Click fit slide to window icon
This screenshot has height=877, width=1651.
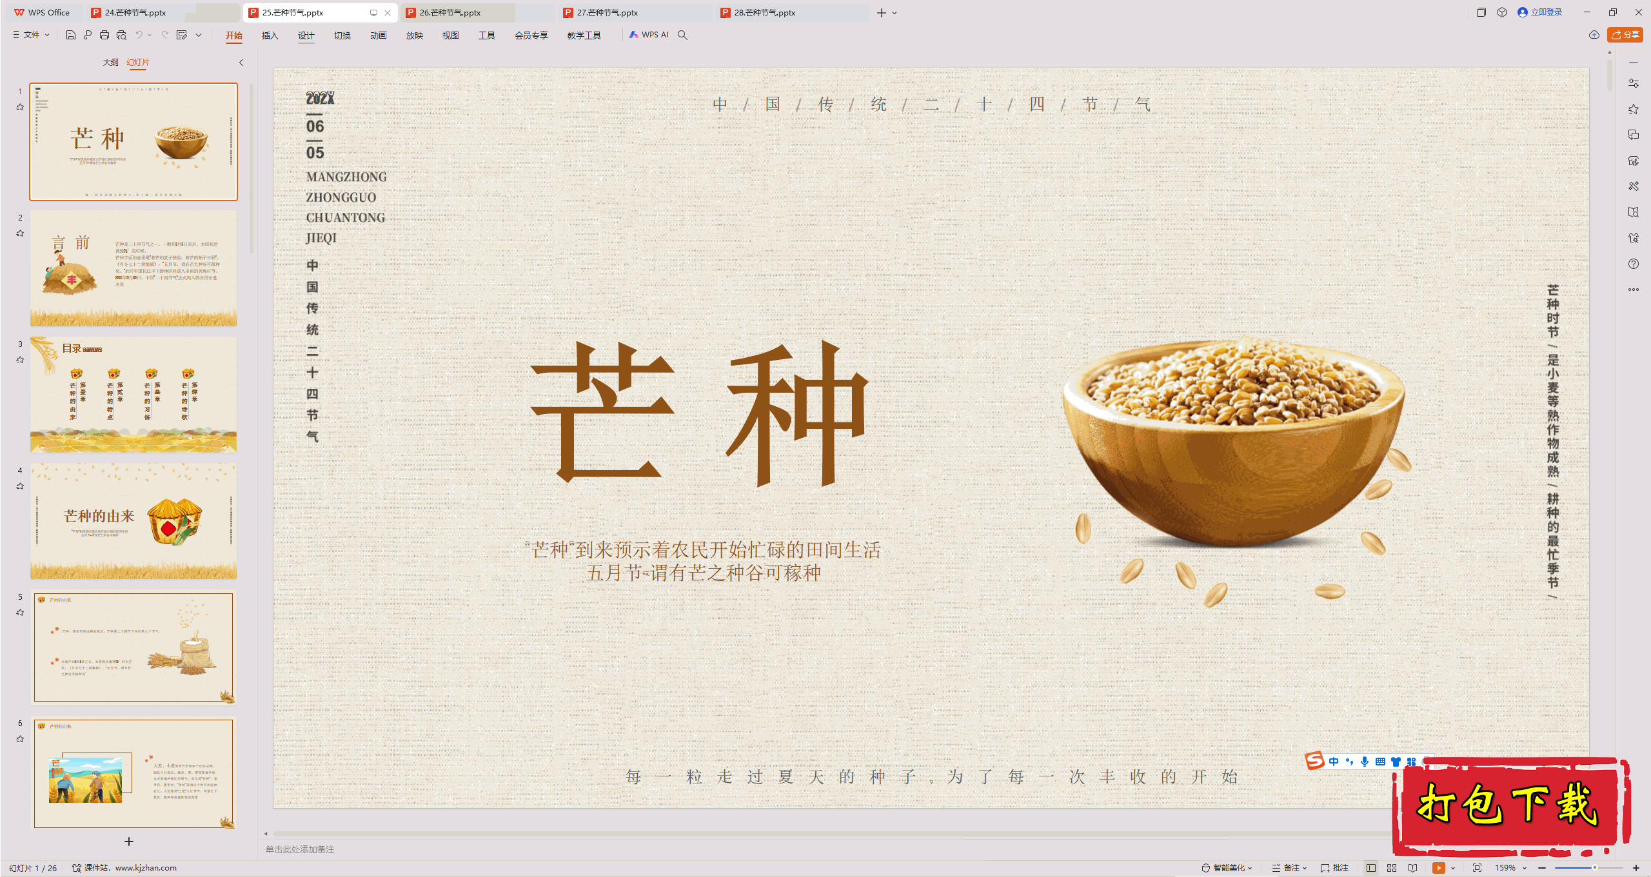point(1478,868)
